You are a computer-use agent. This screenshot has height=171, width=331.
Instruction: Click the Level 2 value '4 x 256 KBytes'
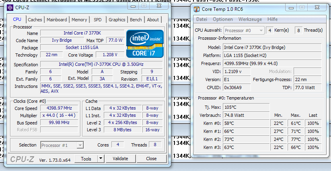122,122
